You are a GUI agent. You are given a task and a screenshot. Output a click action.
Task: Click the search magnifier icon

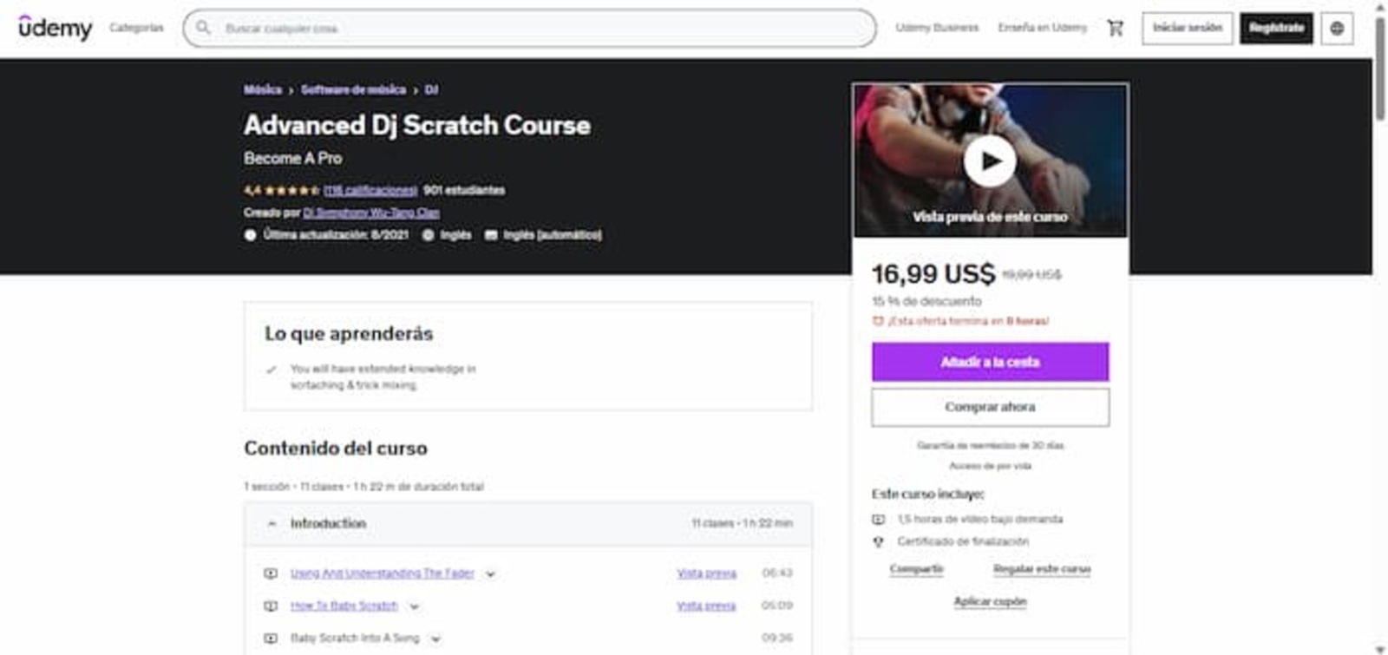tap(203, 28)
